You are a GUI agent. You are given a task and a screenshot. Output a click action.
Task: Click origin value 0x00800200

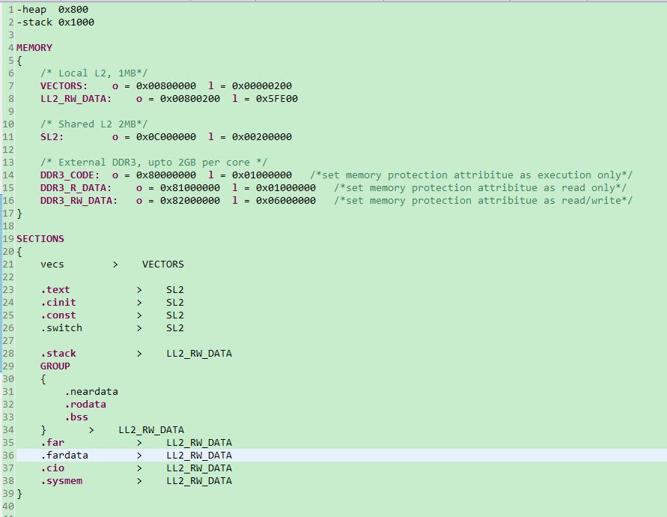[x=190, y=99]
